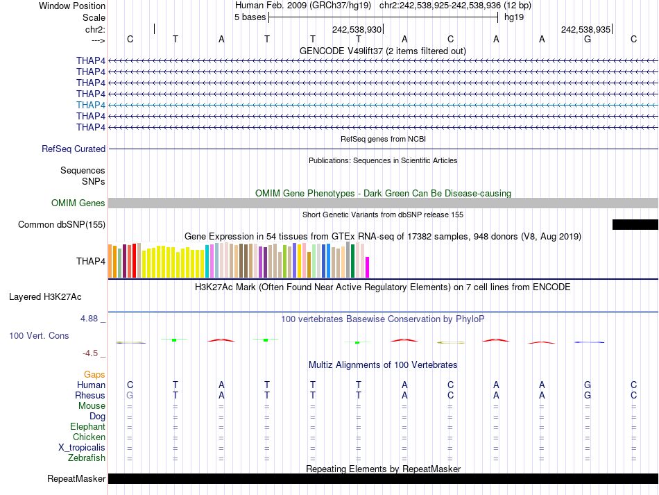The height and width of the screenshot is (495, 659).
Task: Select the Zebrafish species label
Action: (87, 458)
